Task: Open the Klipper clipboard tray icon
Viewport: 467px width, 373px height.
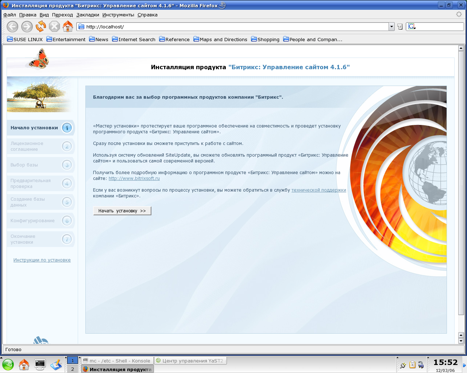Action: (x=412, y=365)
